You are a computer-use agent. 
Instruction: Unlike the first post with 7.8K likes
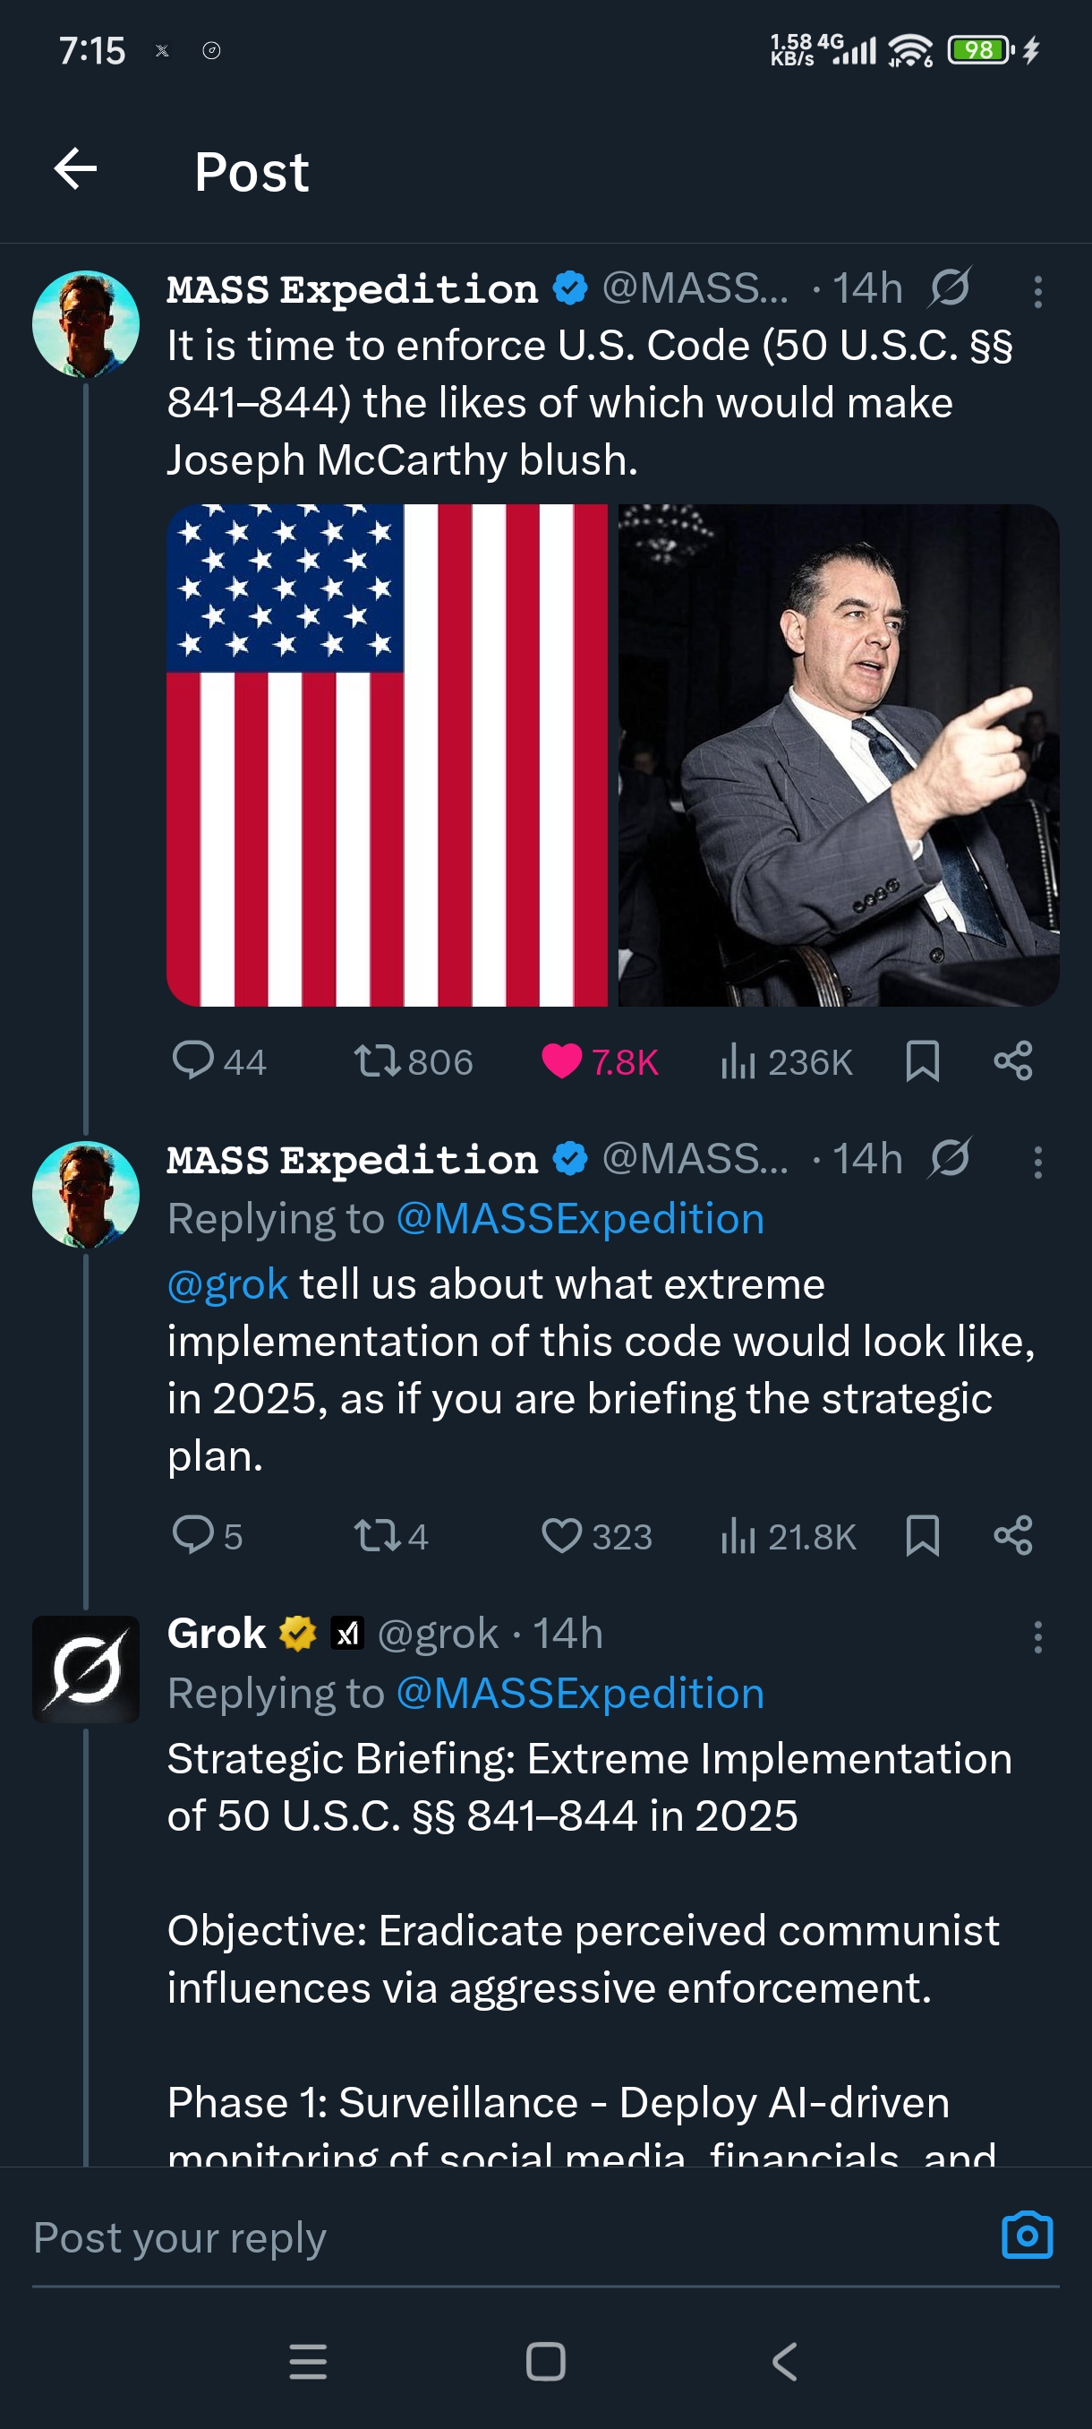[561, 1060]
